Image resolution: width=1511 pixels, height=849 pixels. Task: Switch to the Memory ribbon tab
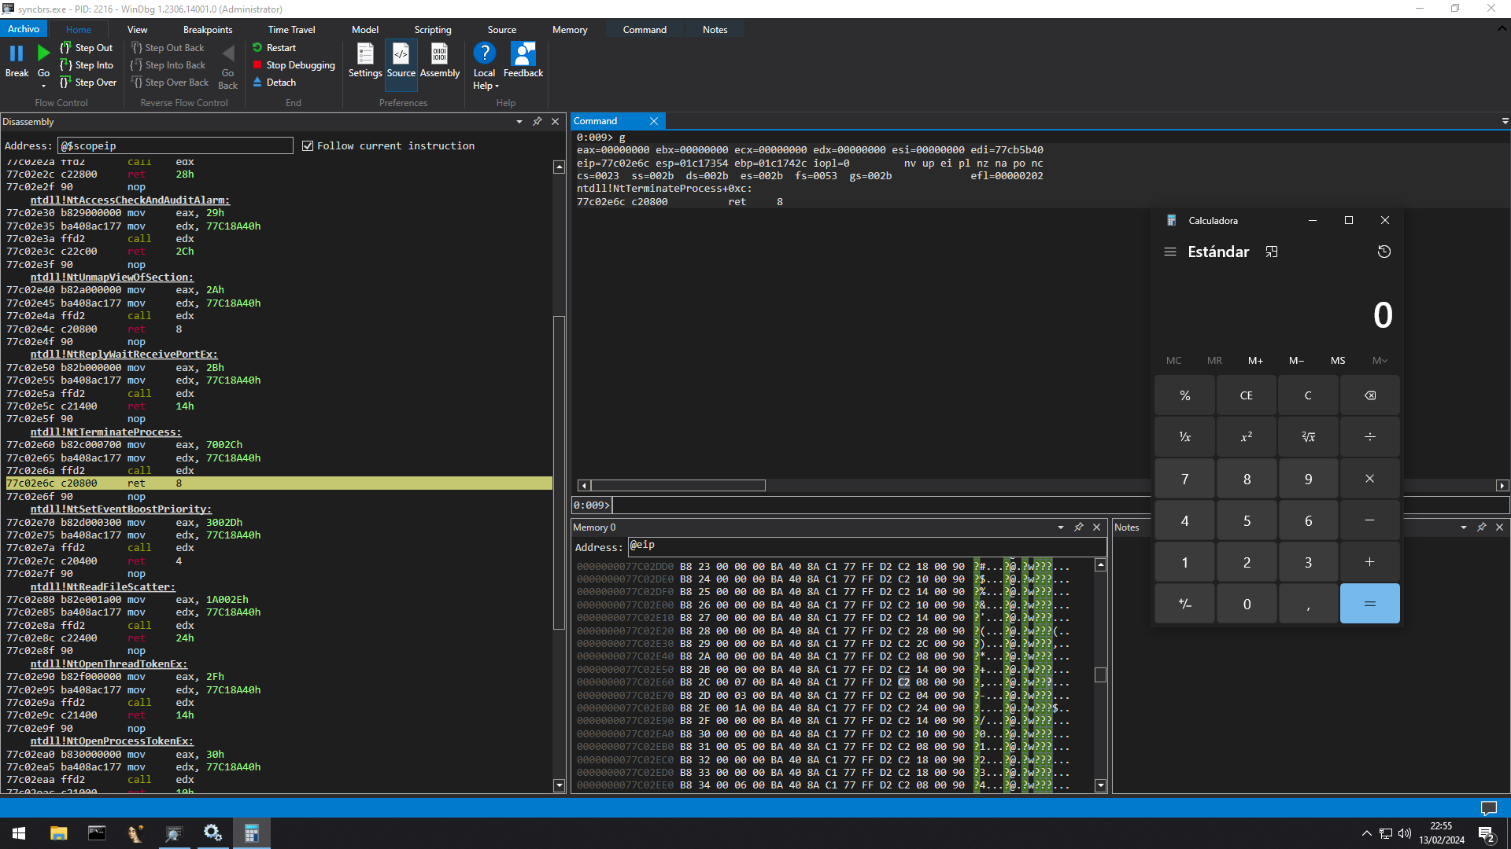click(x=570, y=30)
